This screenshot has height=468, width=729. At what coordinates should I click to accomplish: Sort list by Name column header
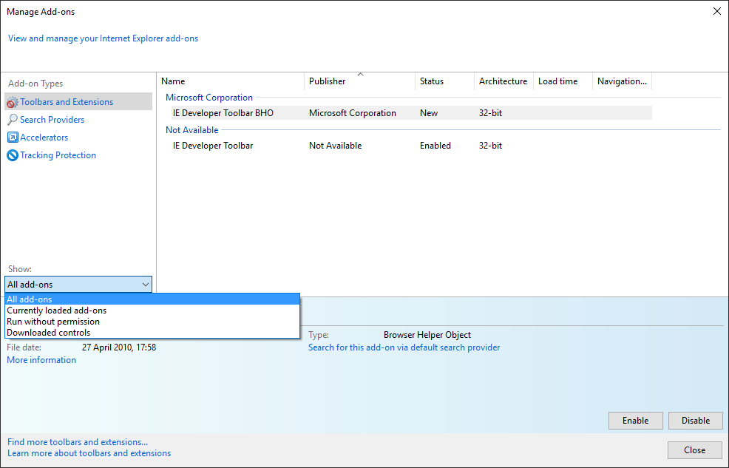231,81
